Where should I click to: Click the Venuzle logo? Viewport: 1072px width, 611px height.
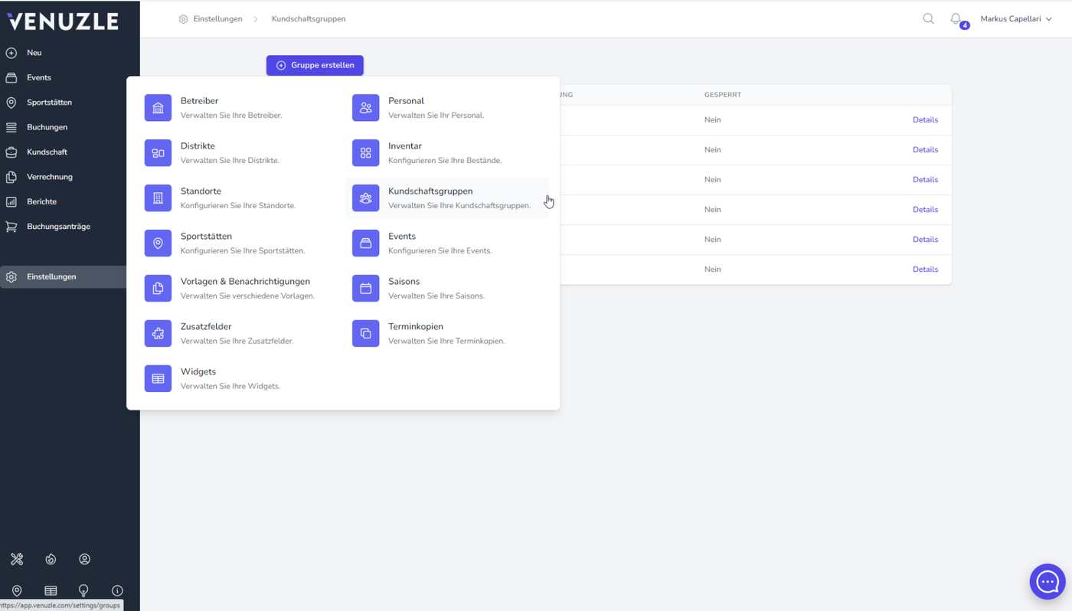pos(63,21)
